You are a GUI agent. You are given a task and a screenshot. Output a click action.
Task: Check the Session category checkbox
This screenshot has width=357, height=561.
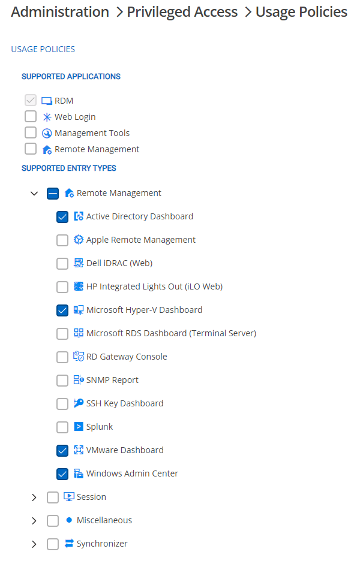pyautogui.click(x=53, y=497)
